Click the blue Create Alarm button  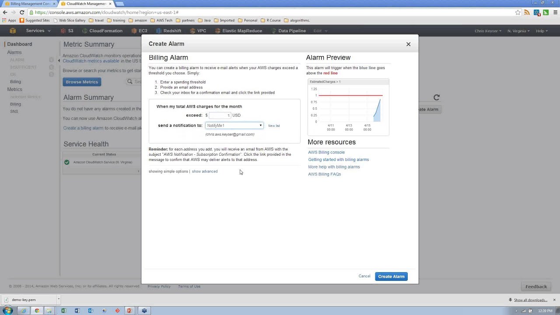coord(391,276)
